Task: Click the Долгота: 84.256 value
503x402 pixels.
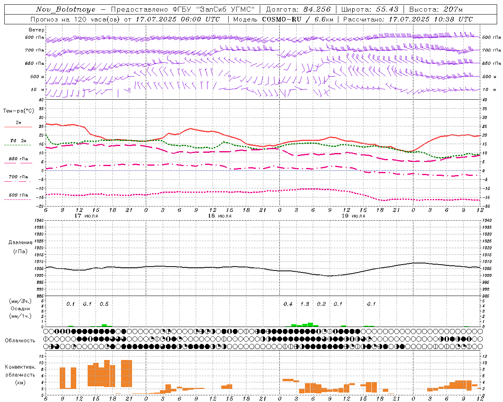Action: [298, 9]
